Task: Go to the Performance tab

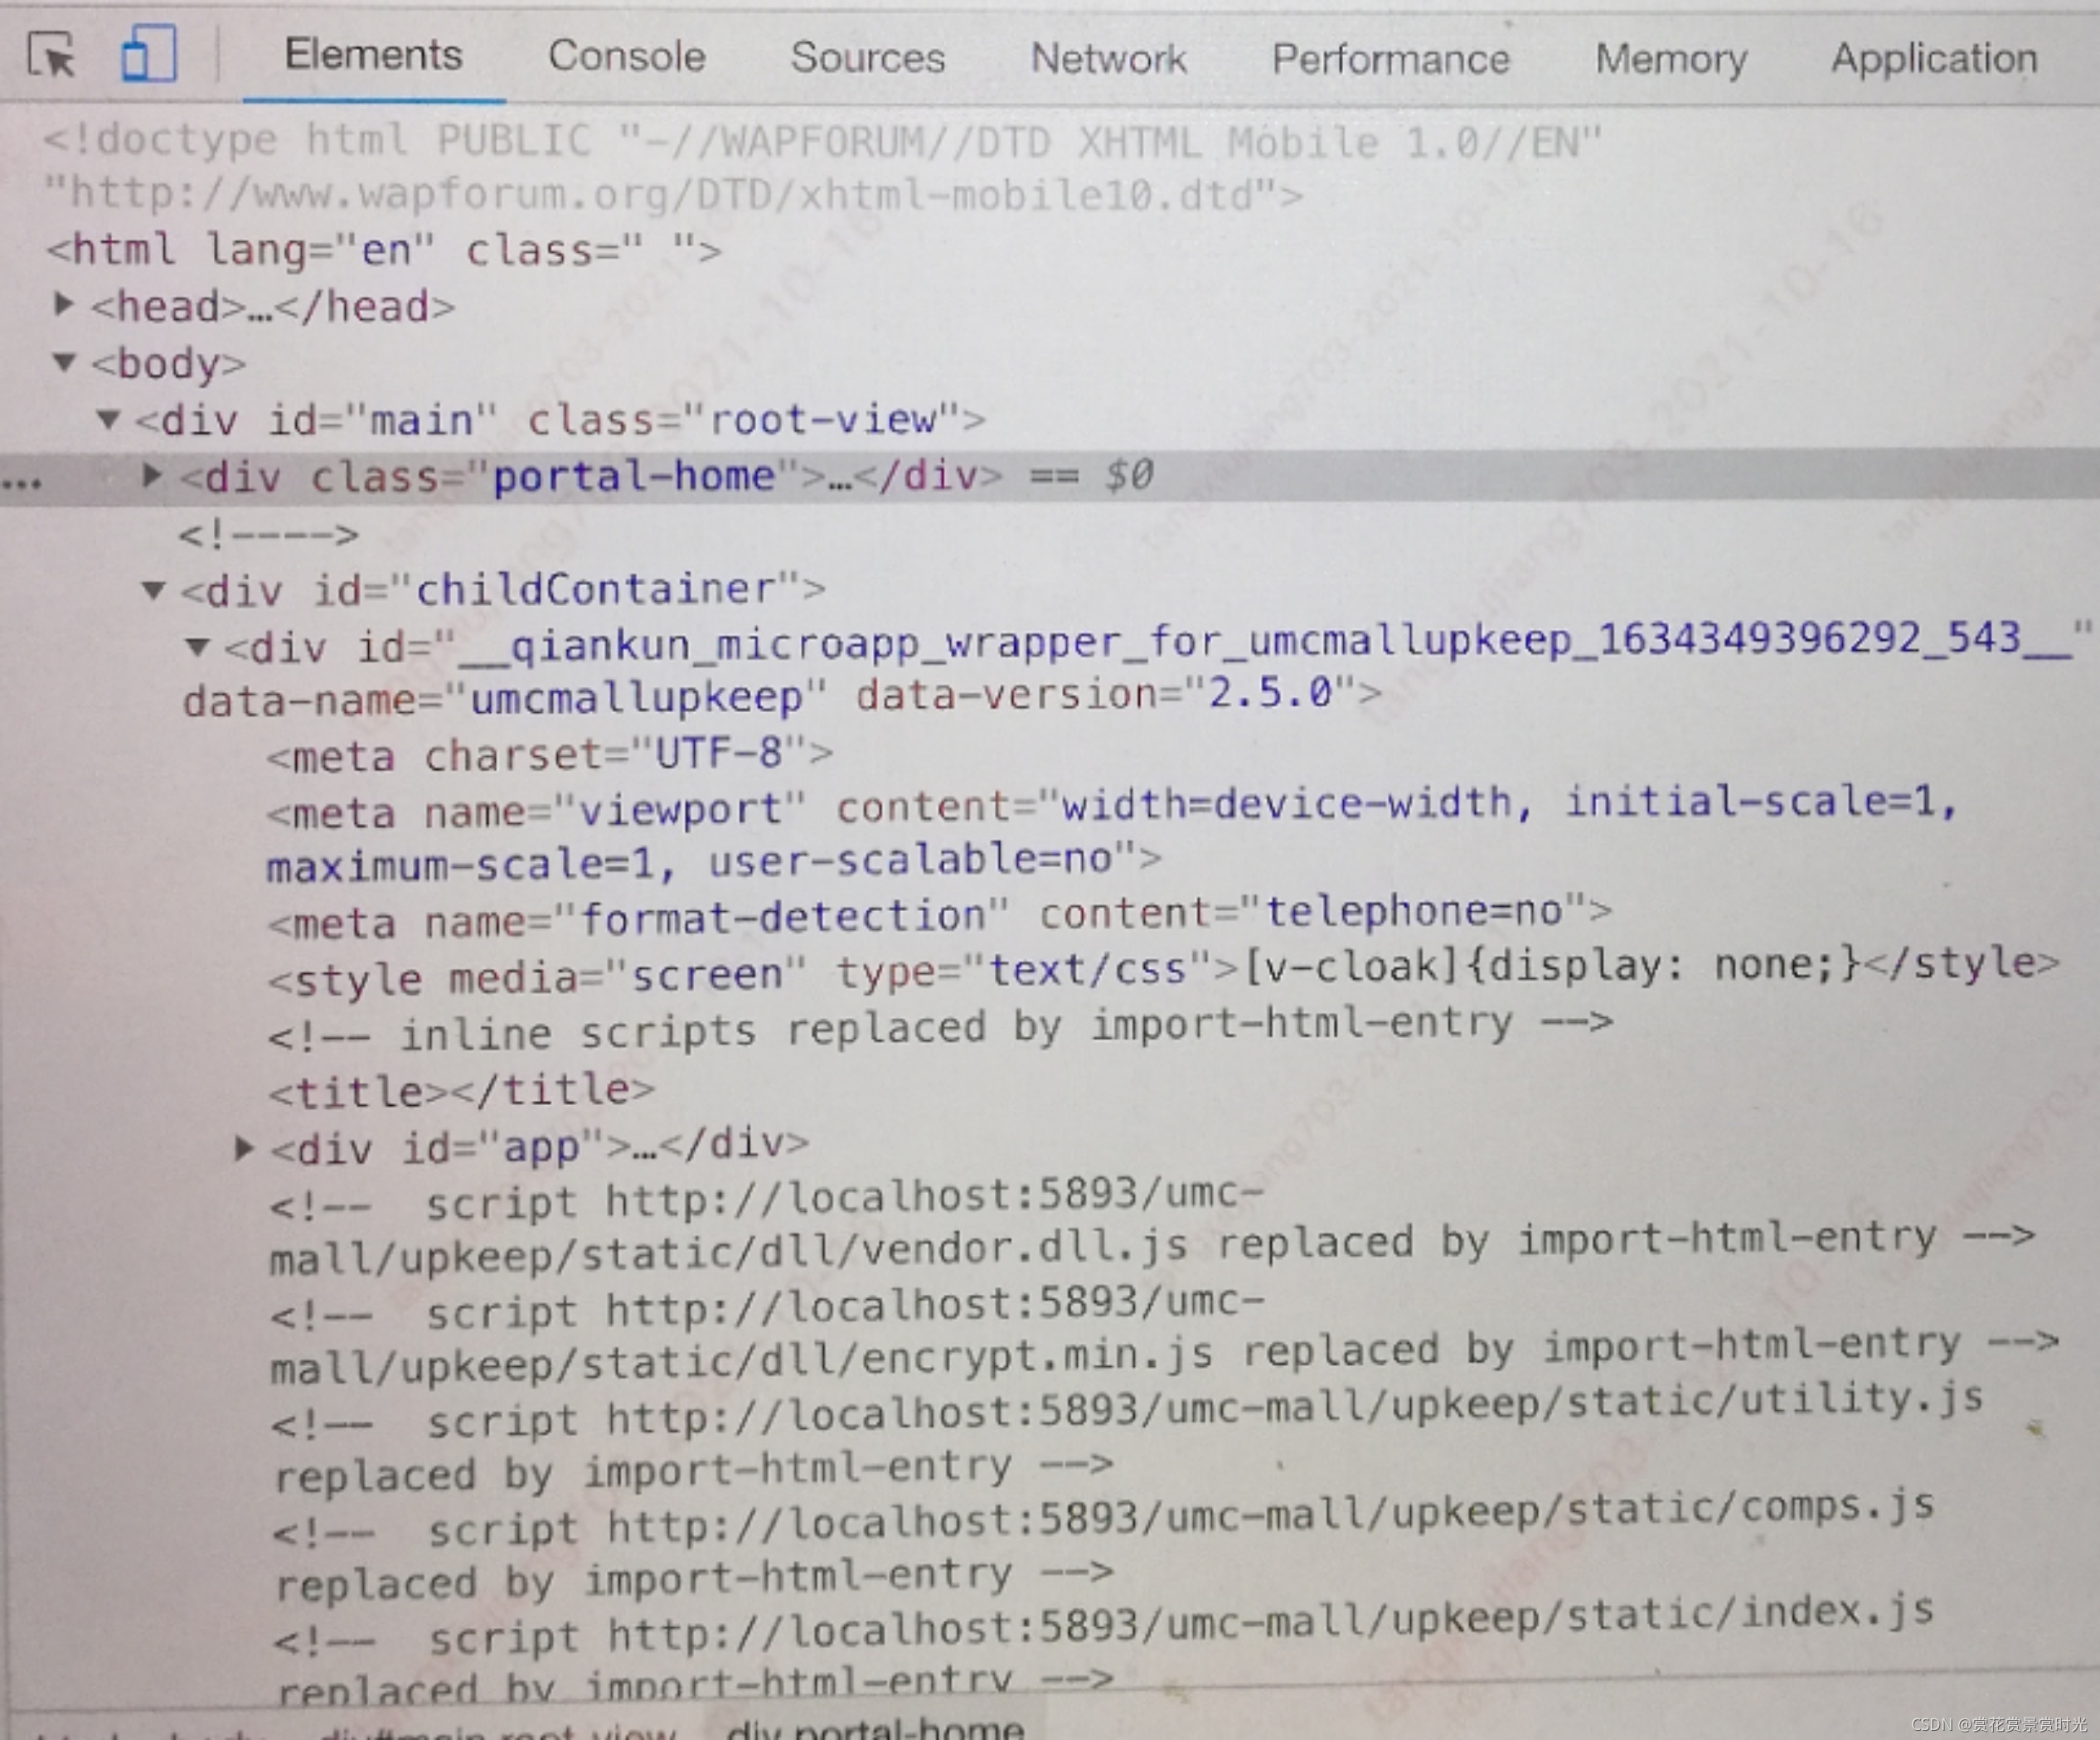Action: [x=1390, y=59]
